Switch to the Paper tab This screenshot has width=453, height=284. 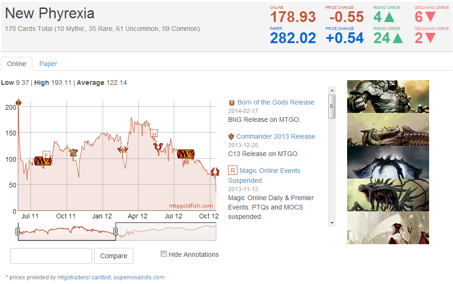48,64
